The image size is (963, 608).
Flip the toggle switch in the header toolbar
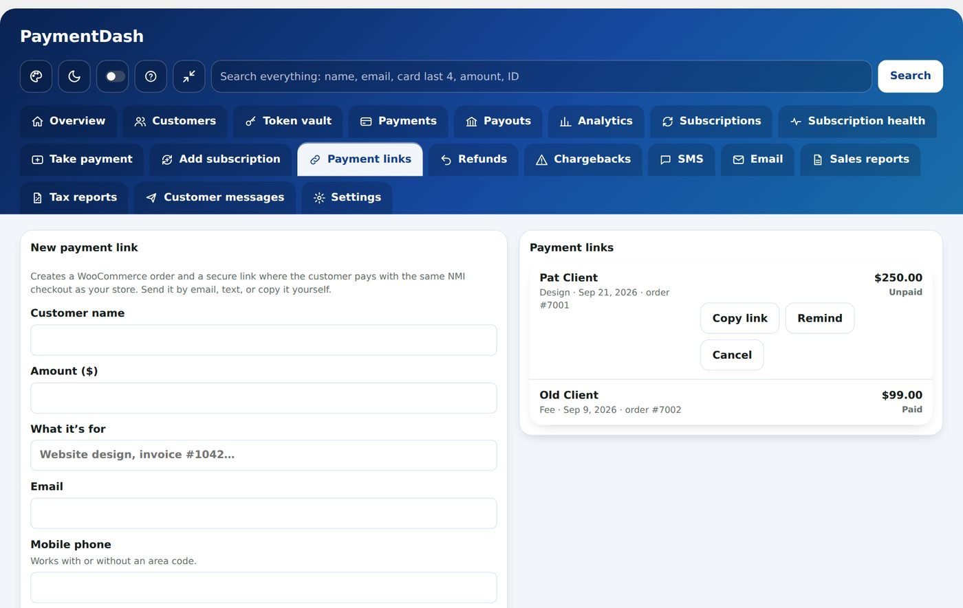tap(112, 76)
